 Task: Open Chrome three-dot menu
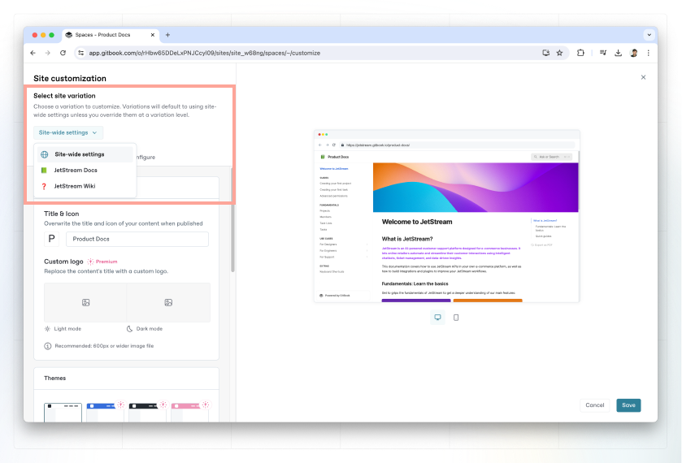click(x=649, y=53)
